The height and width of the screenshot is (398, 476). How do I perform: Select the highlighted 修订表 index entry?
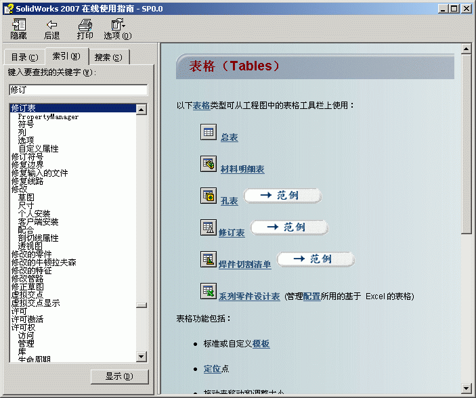click(x=73, y=108)
